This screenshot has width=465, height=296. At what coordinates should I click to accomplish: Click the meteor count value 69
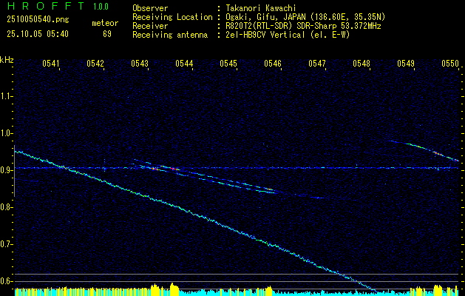pyautogui.click(x=106, y=33)
